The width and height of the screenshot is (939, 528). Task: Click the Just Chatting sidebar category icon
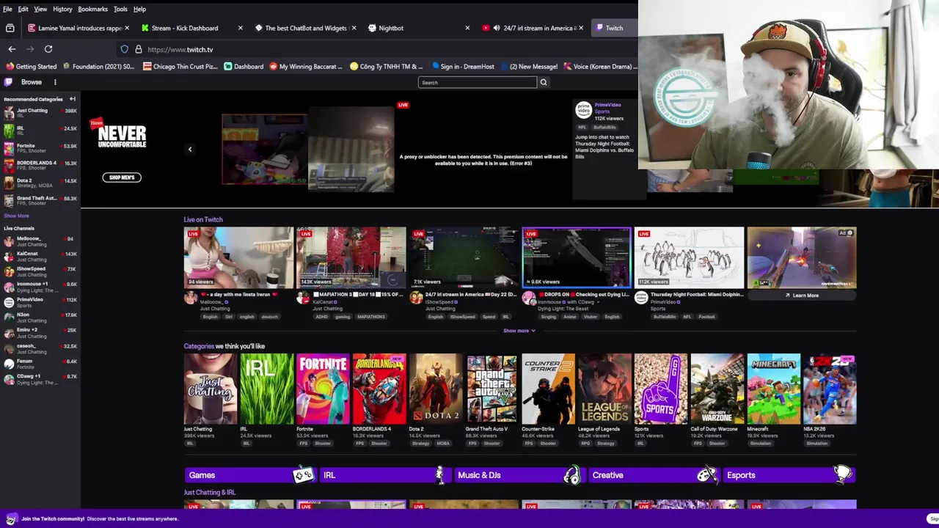(9, 113)
